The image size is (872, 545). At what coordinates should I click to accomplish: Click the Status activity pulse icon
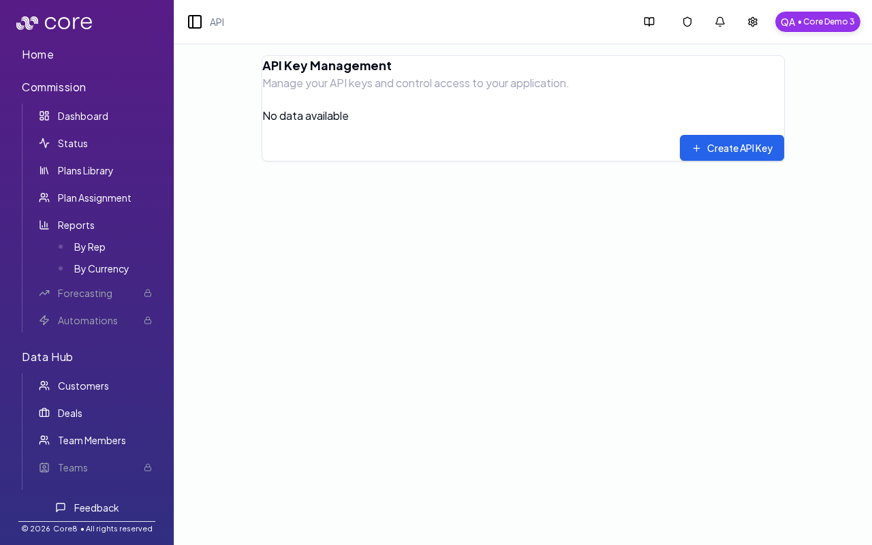[x=44, y=143]
